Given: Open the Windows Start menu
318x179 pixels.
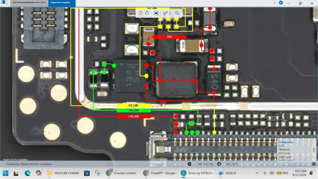Looking at the screenshot, I should point(6,173).
